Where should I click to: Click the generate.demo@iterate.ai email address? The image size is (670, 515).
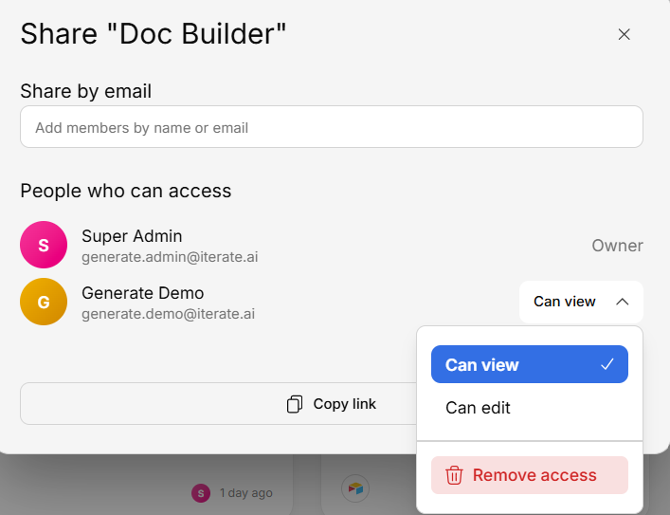click(168, 314)
